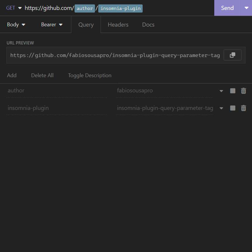
Task: Open the Docs tab
Action: 148,25
